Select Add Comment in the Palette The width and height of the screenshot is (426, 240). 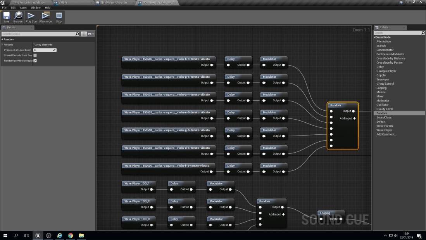tap(386, 134)
